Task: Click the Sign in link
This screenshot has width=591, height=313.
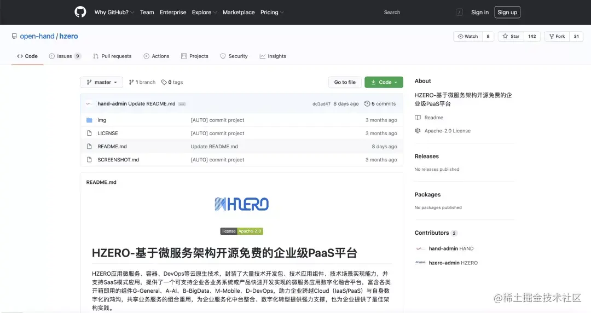Action: tap(480, 13)
